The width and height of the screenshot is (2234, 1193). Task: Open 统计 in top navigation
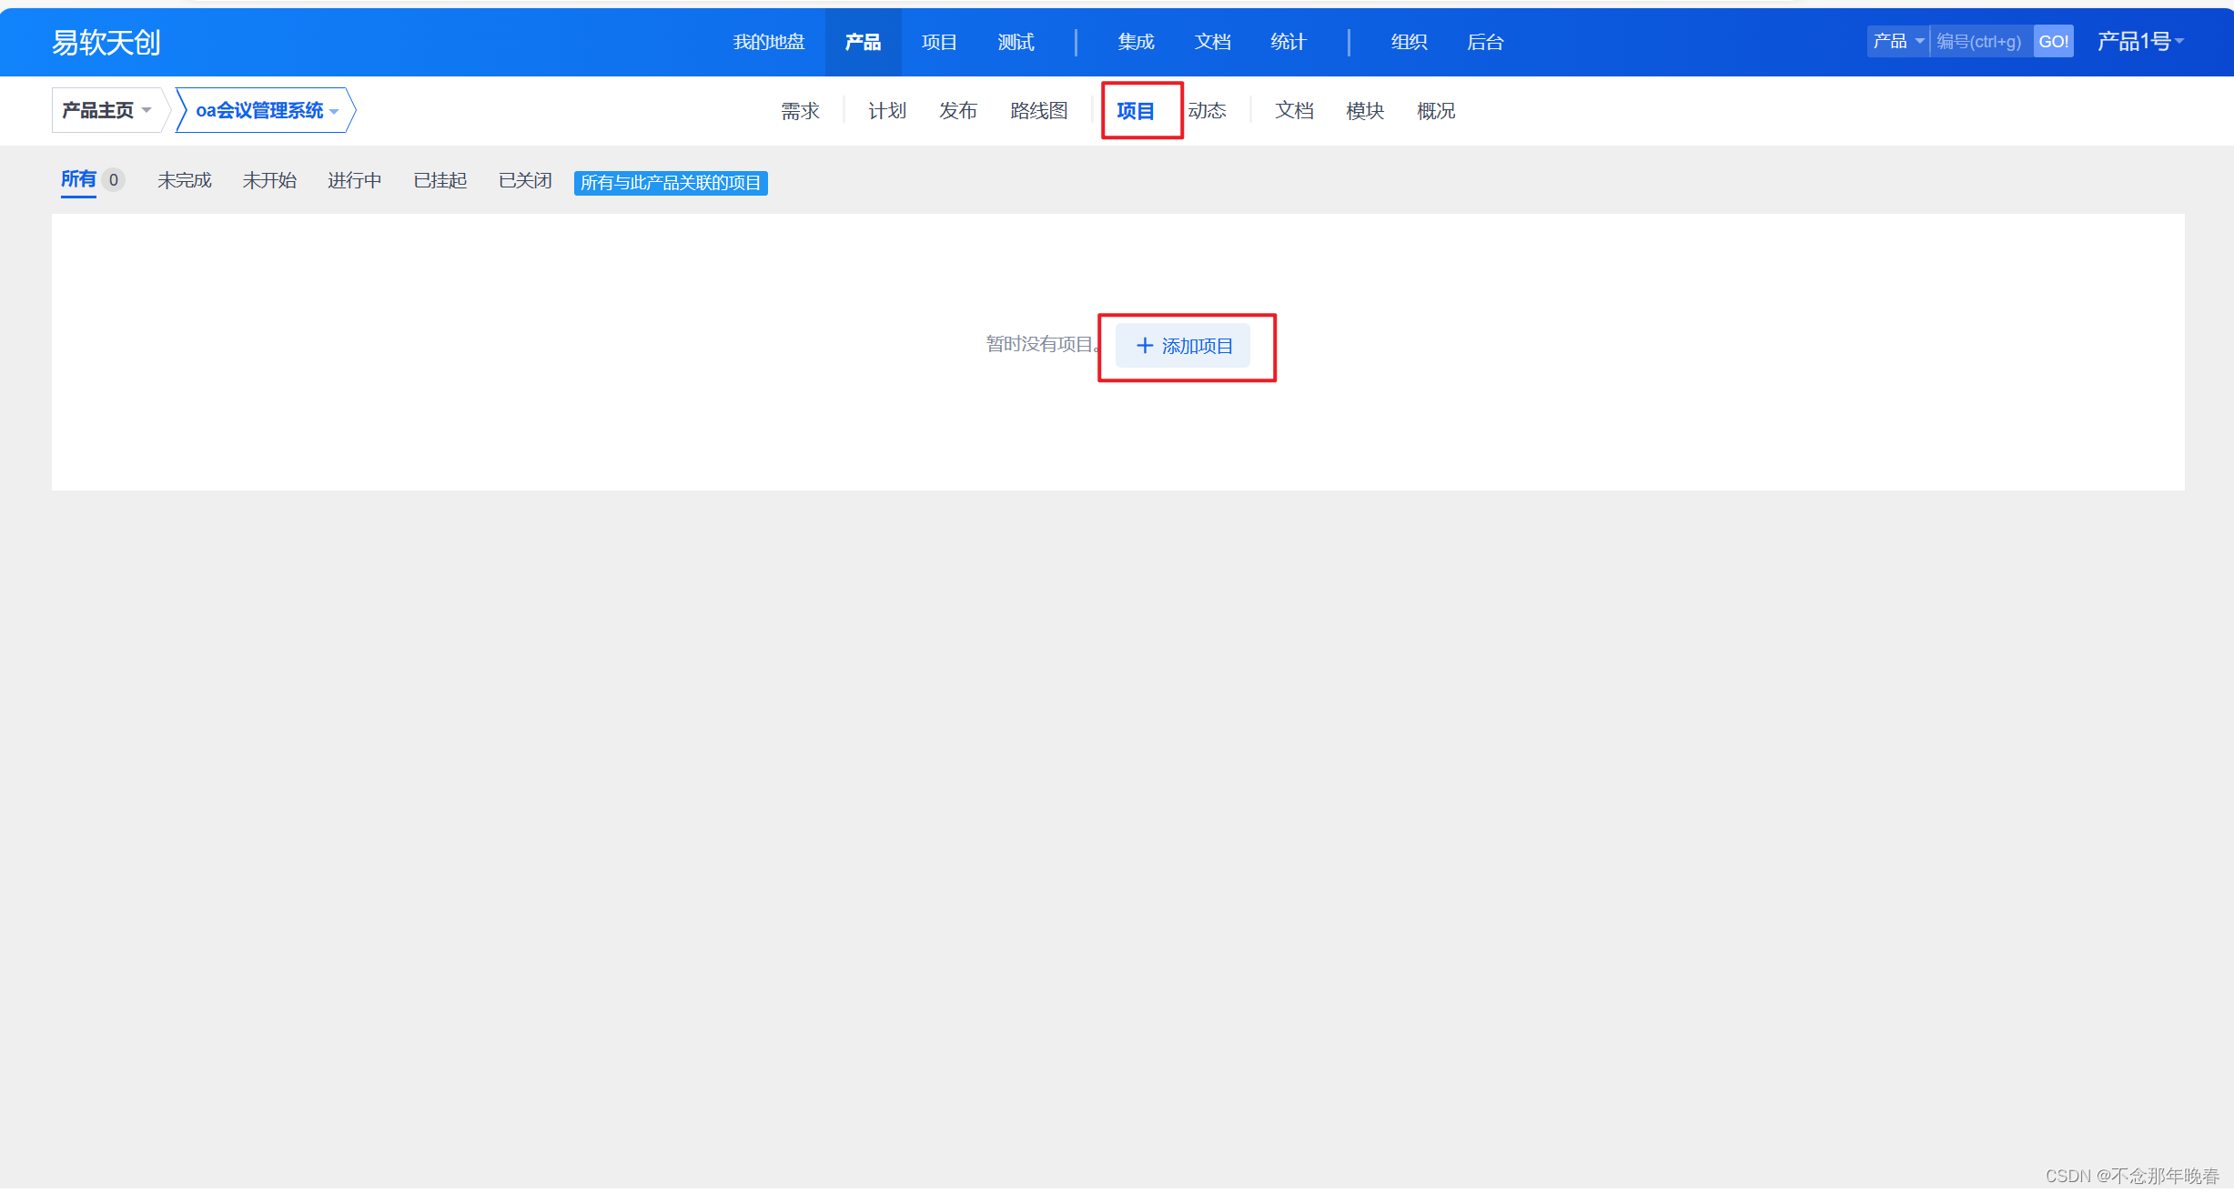[1289, 42]
